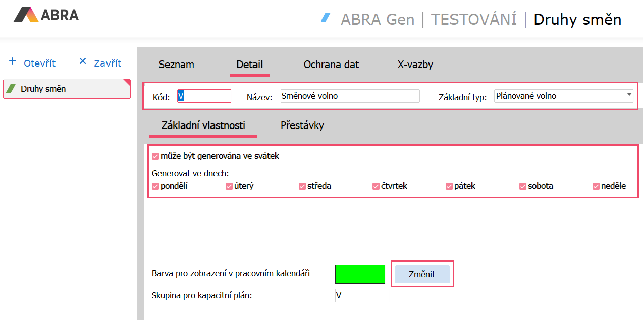Viewport: 643px width, 320px height.
Task: Toggle the sobota checkbox
Action: [523, 186]
